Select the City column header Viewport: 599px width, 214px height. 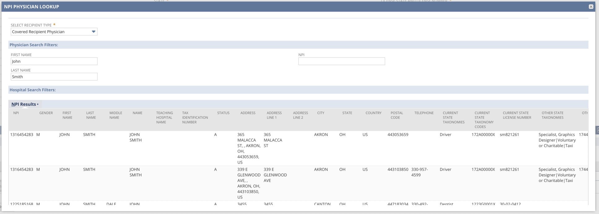coord(320,113)
